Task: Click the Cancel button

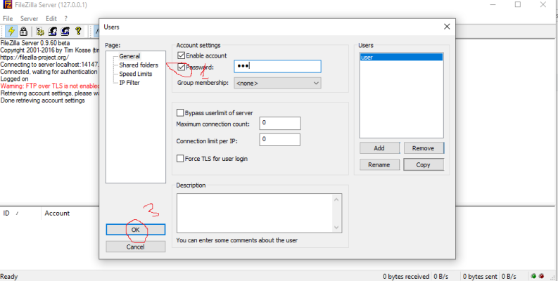Action: (x=136, y=247)
